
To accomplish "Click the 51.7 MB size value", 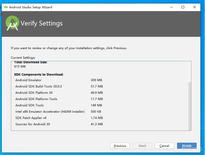I will [x=97, y=86].
